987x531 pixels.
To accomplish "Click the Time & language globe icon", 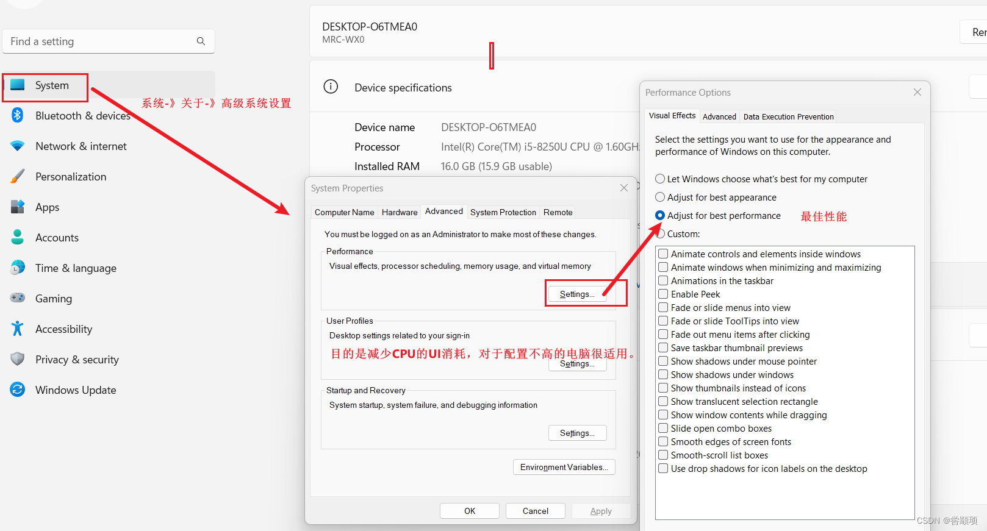I will point(18,268).
